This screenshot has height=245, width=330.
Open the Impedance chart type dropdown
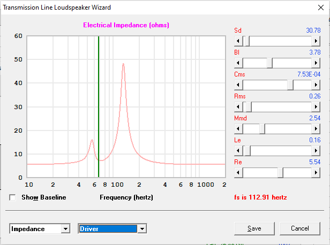click(65, 229)
